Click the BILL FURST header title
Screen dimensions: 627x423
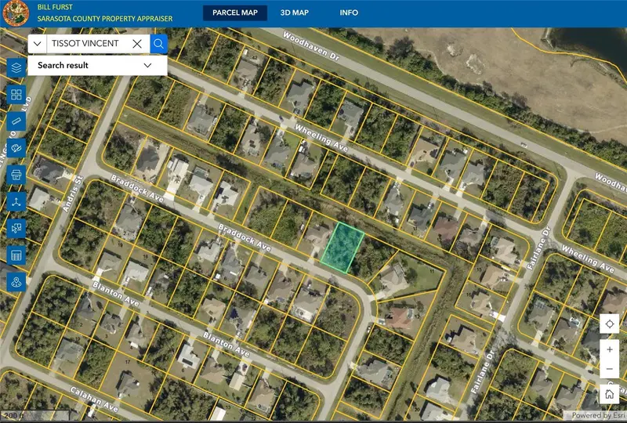tap(55, 7)
